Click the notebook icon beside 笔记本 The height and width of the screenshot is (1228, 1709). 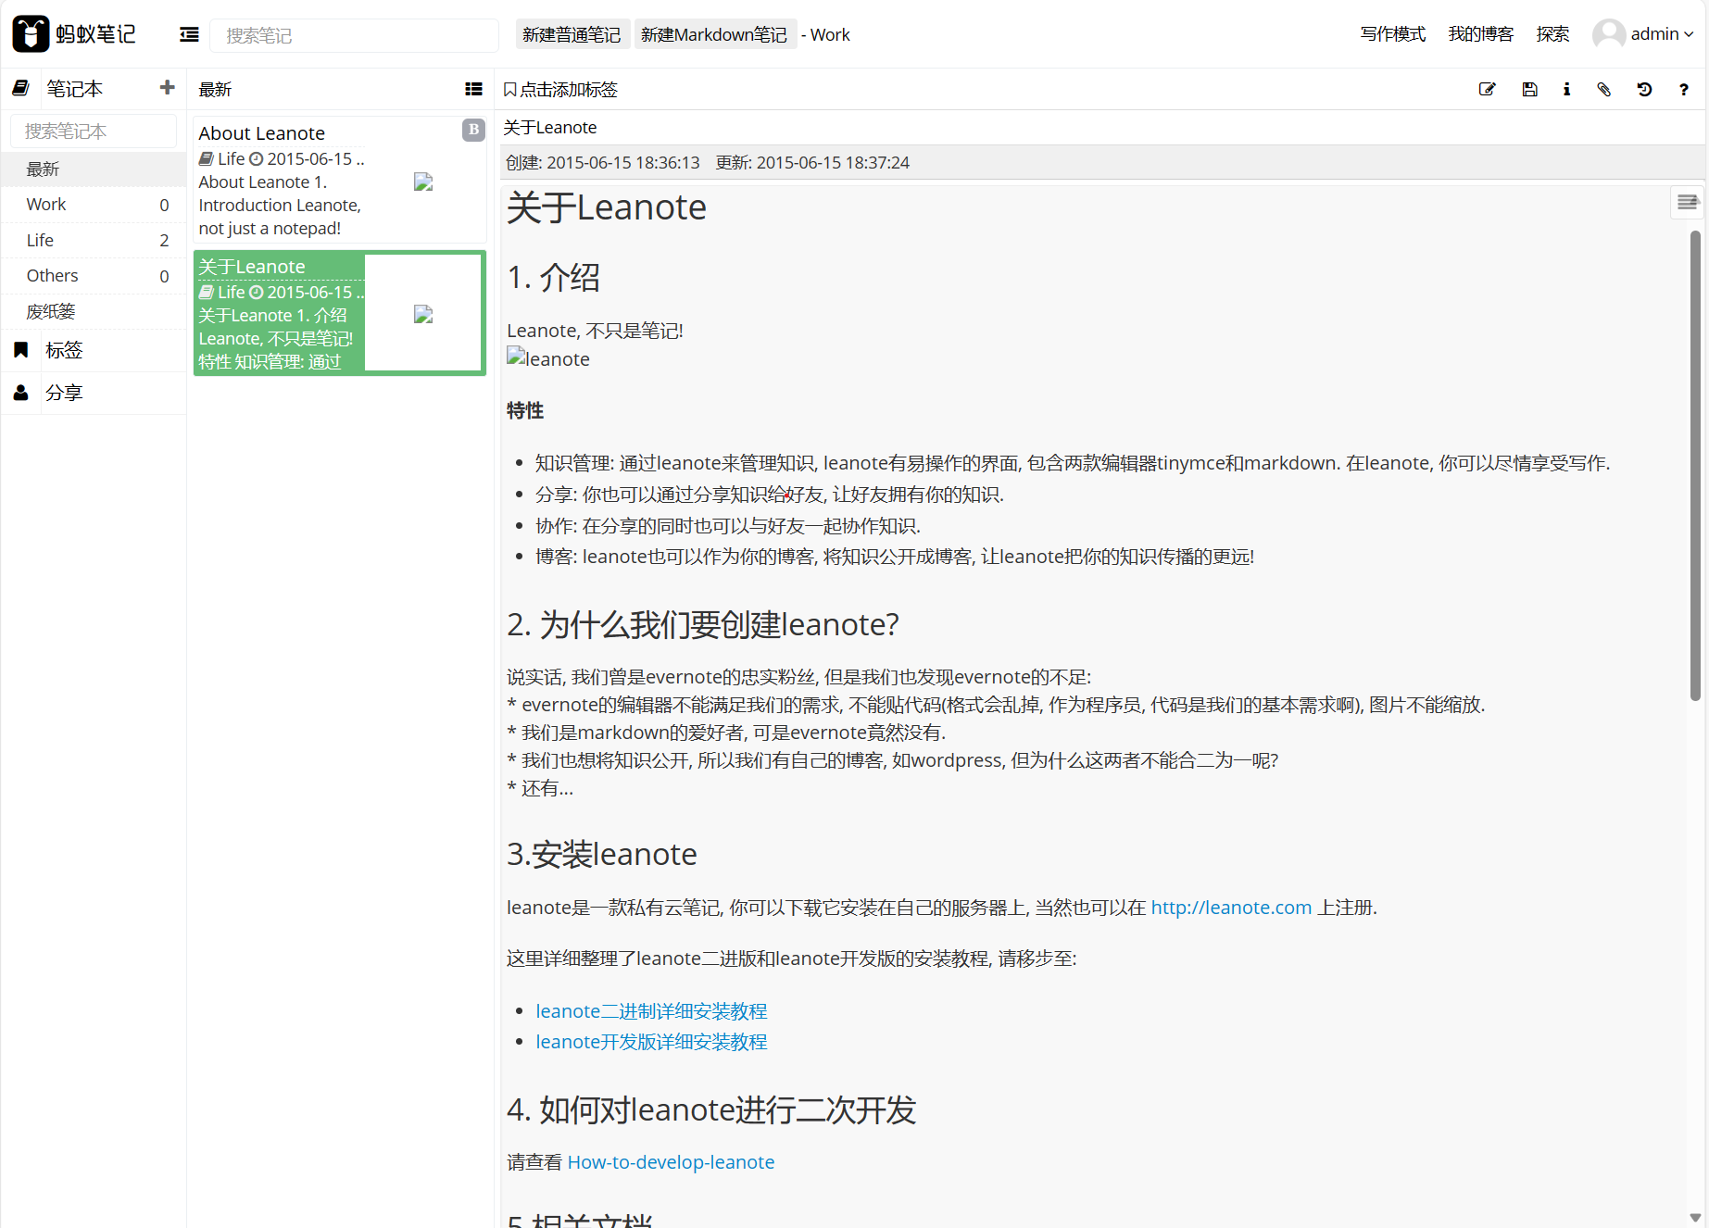click(20, 88)
